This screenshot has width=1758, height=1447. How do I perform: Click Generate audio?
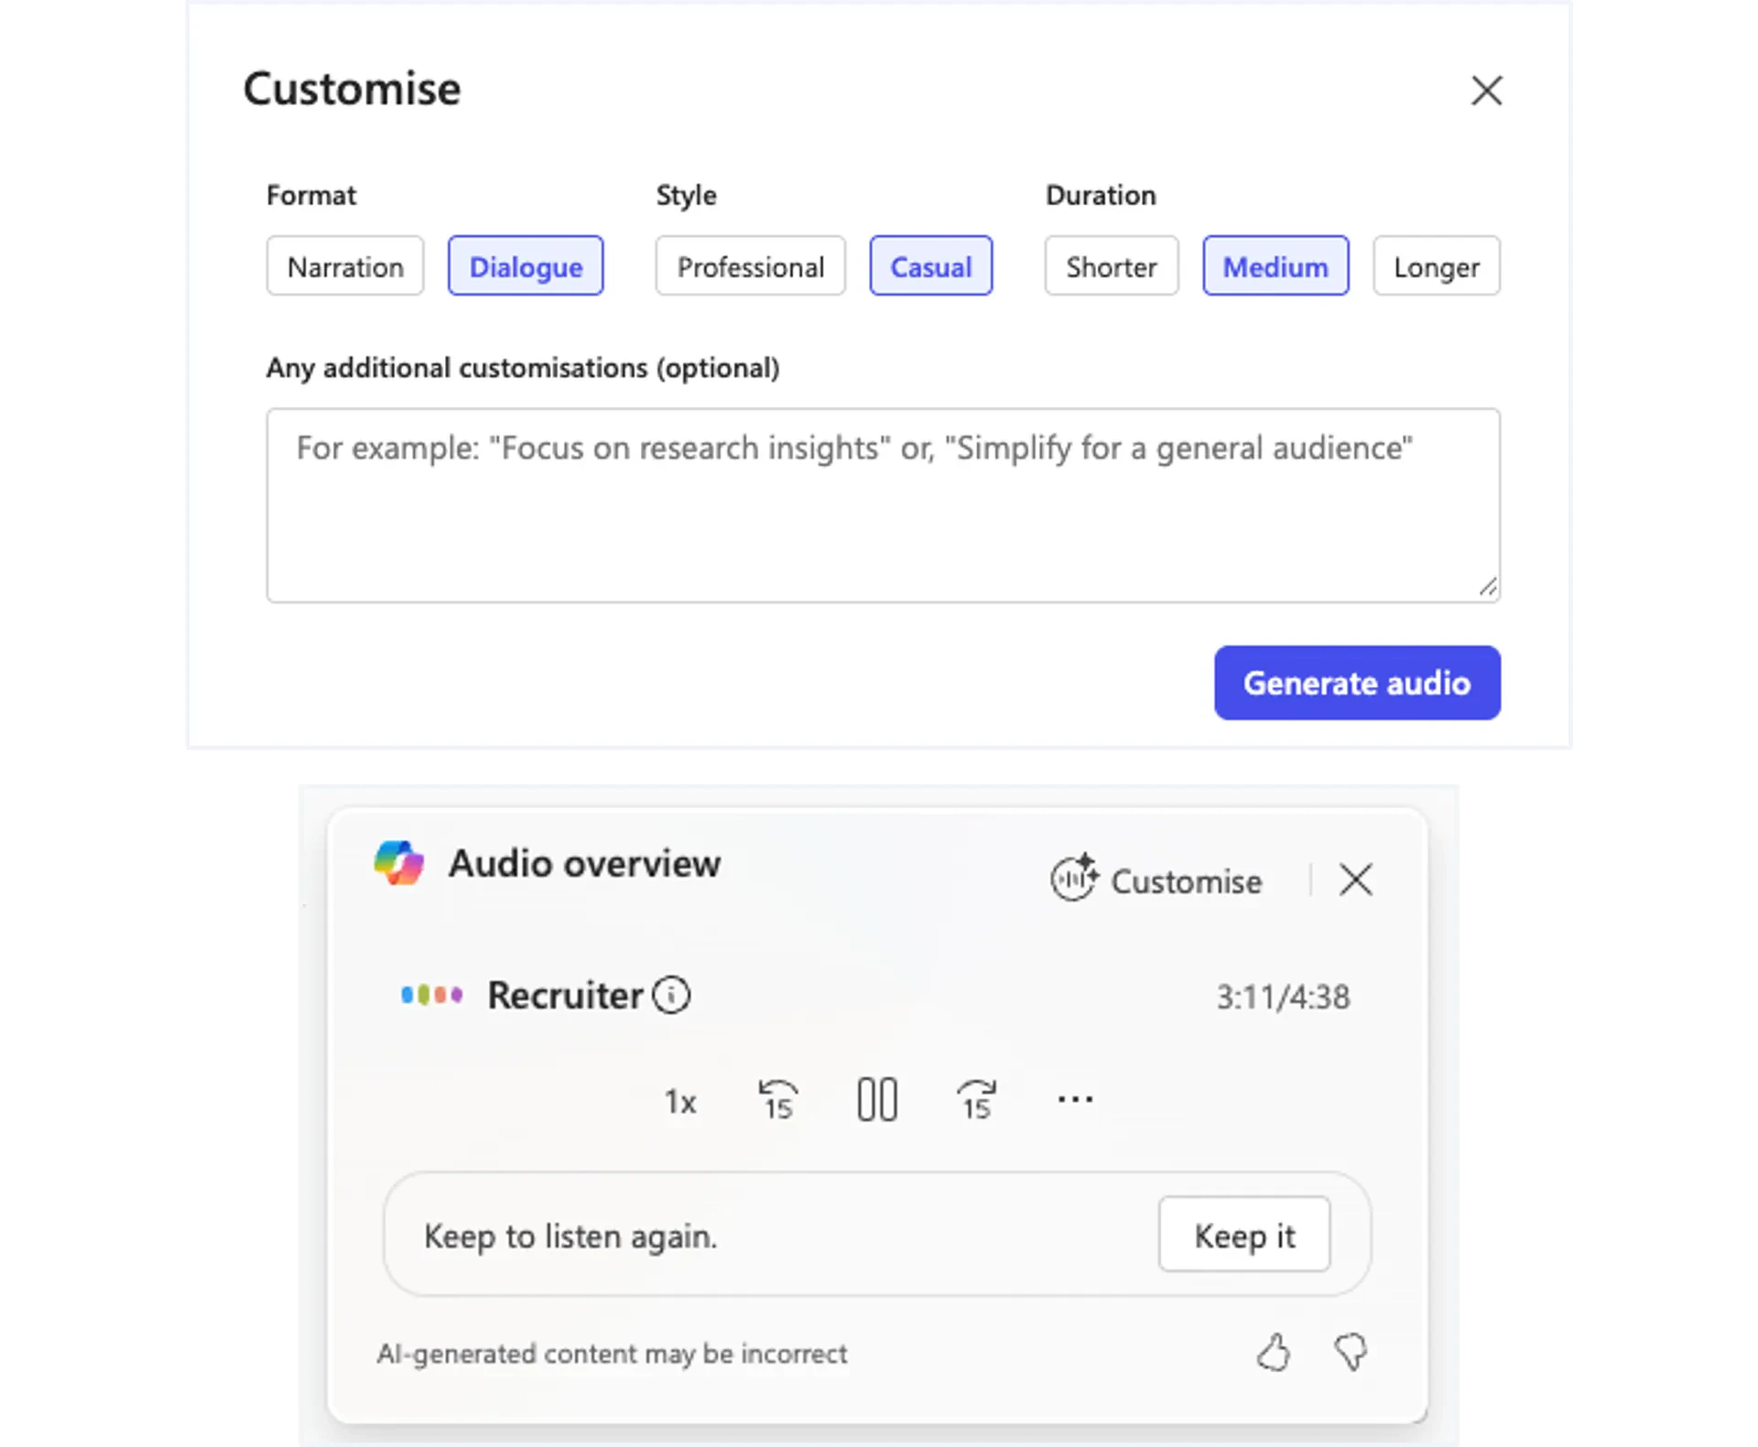pos(1357,683)
